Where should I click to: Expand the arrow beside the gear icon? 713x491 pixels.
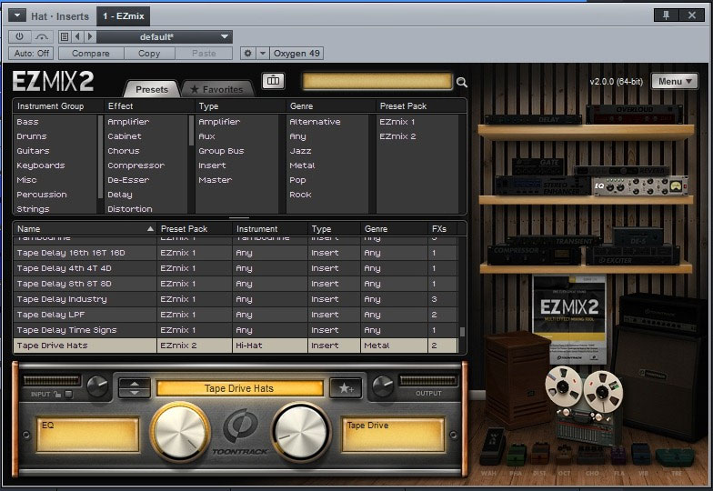tap(262, 53)
